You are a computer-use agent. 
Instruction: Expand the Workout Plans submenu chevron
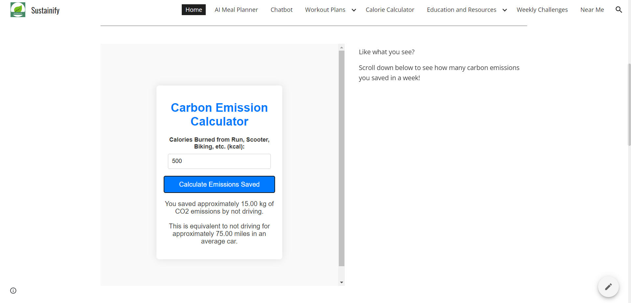(x=354, y=10)
